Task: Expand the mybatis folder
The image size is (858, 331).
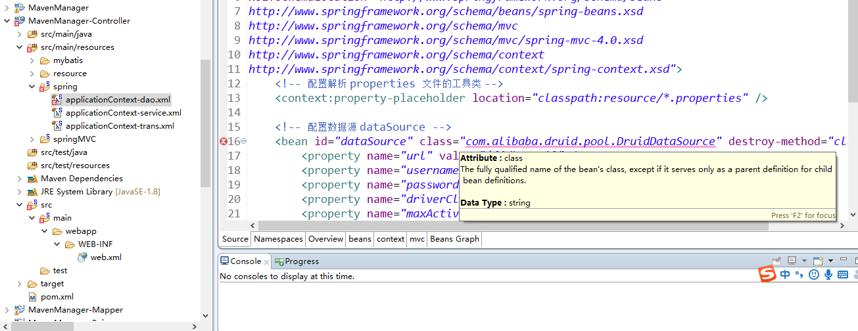Action: tap(32, 60)
